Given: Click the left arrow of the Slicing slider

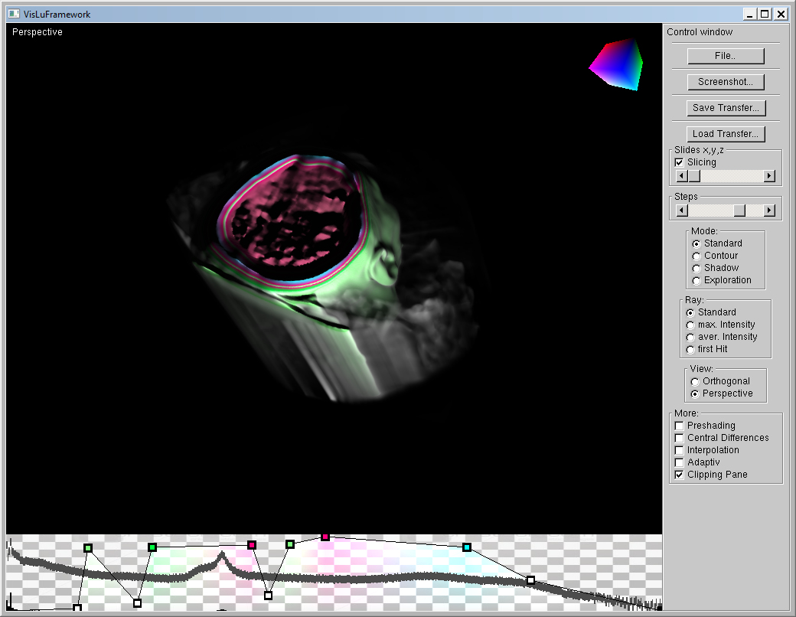Looking at the screenshot, I should coord(681,175).
